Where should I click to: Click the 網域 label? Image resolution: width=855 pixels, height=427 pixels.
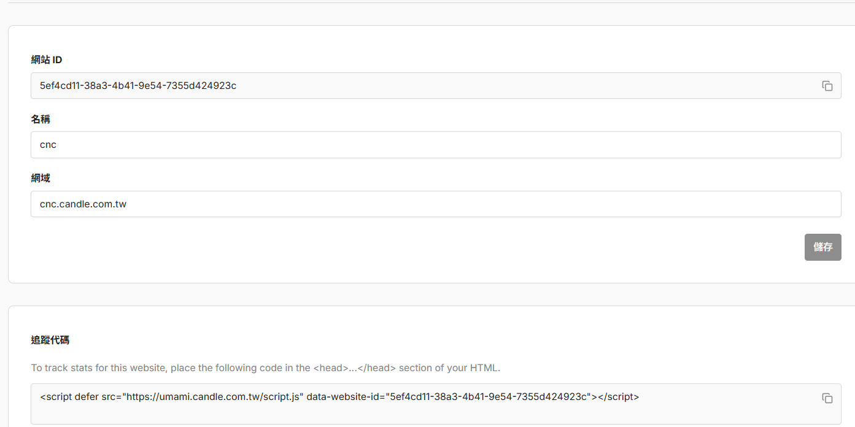[x=41, y=178]
